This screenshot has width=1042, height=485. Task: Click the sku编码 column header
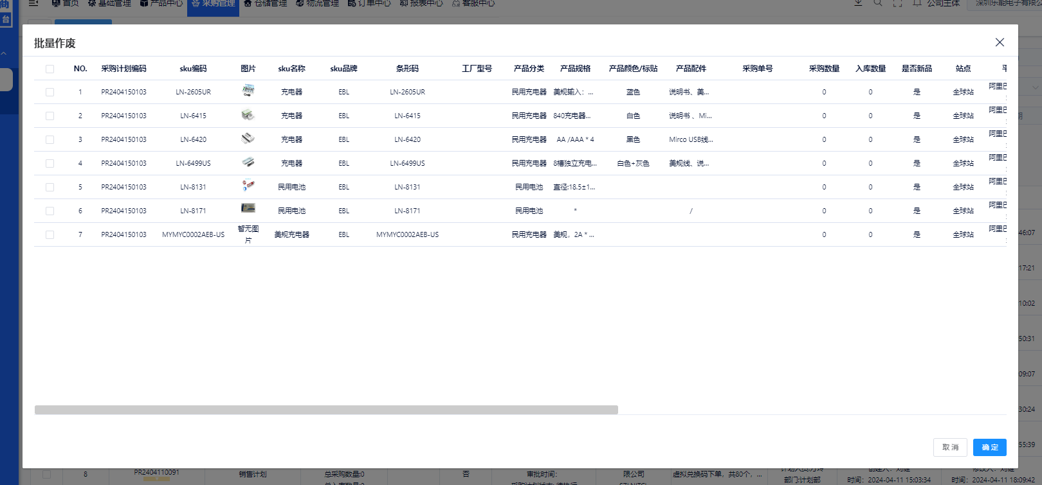click(x=193, y=69)
